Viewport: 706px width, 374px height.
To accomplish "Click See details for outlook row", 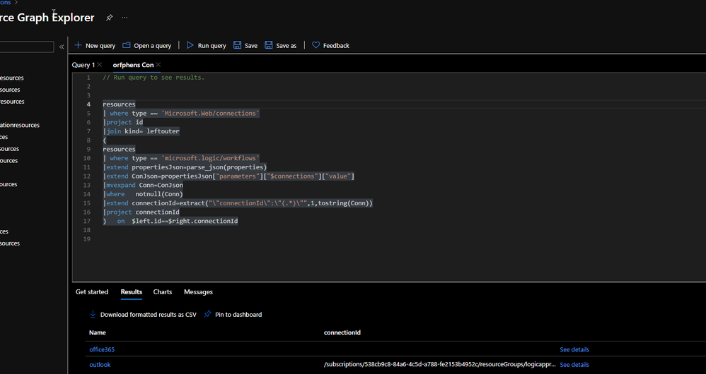I will coord(574,365).
